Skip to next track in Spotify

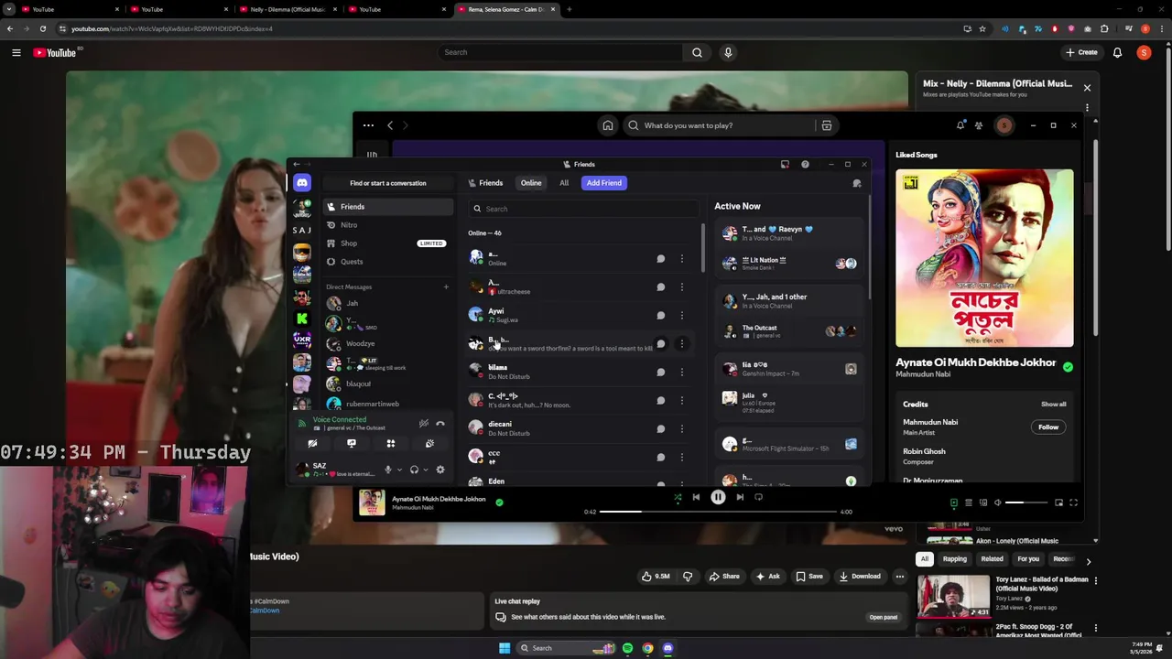[x=740, y=497]
